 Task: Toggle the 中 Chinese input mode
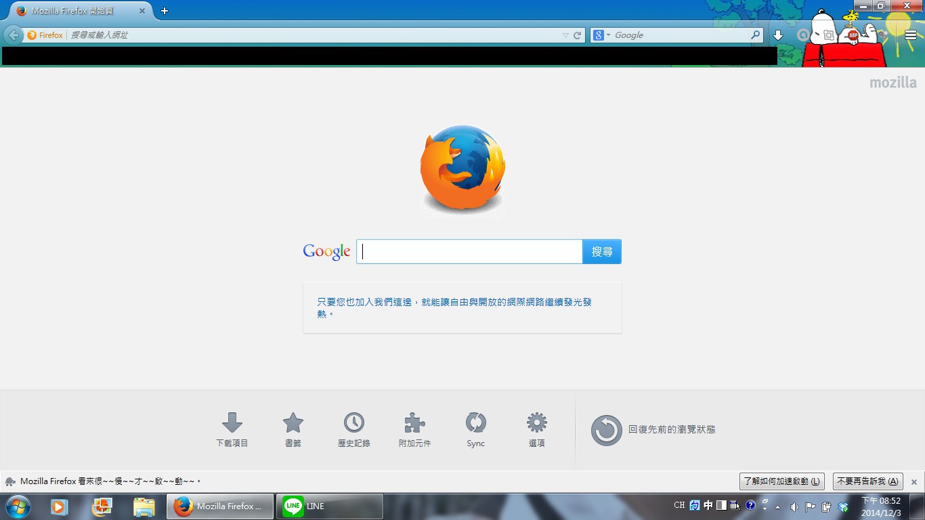[x=708, y=505]
